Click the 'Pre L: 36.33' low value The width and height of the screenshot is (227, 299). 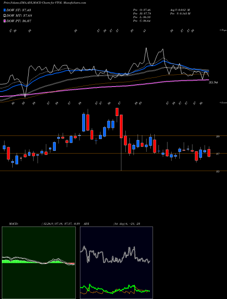pyautogui.click(x=142, y=17)
